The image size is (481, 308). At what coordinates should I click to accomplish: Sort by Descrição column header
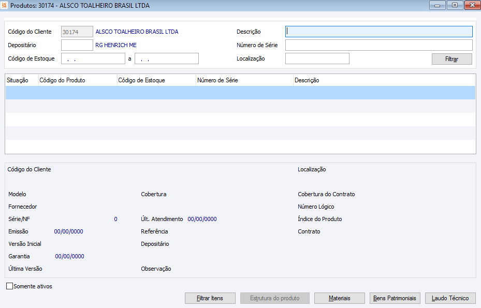pyautogui.click(x=384, y=80)
